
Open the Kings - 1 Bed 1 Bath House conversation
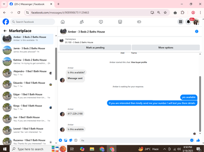tap(27, 107)
